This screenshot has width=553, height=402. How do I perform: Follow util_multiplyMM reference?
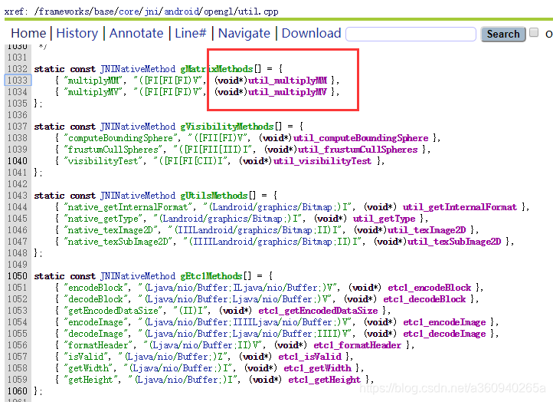pyautogui.click(x=287, y=81)
